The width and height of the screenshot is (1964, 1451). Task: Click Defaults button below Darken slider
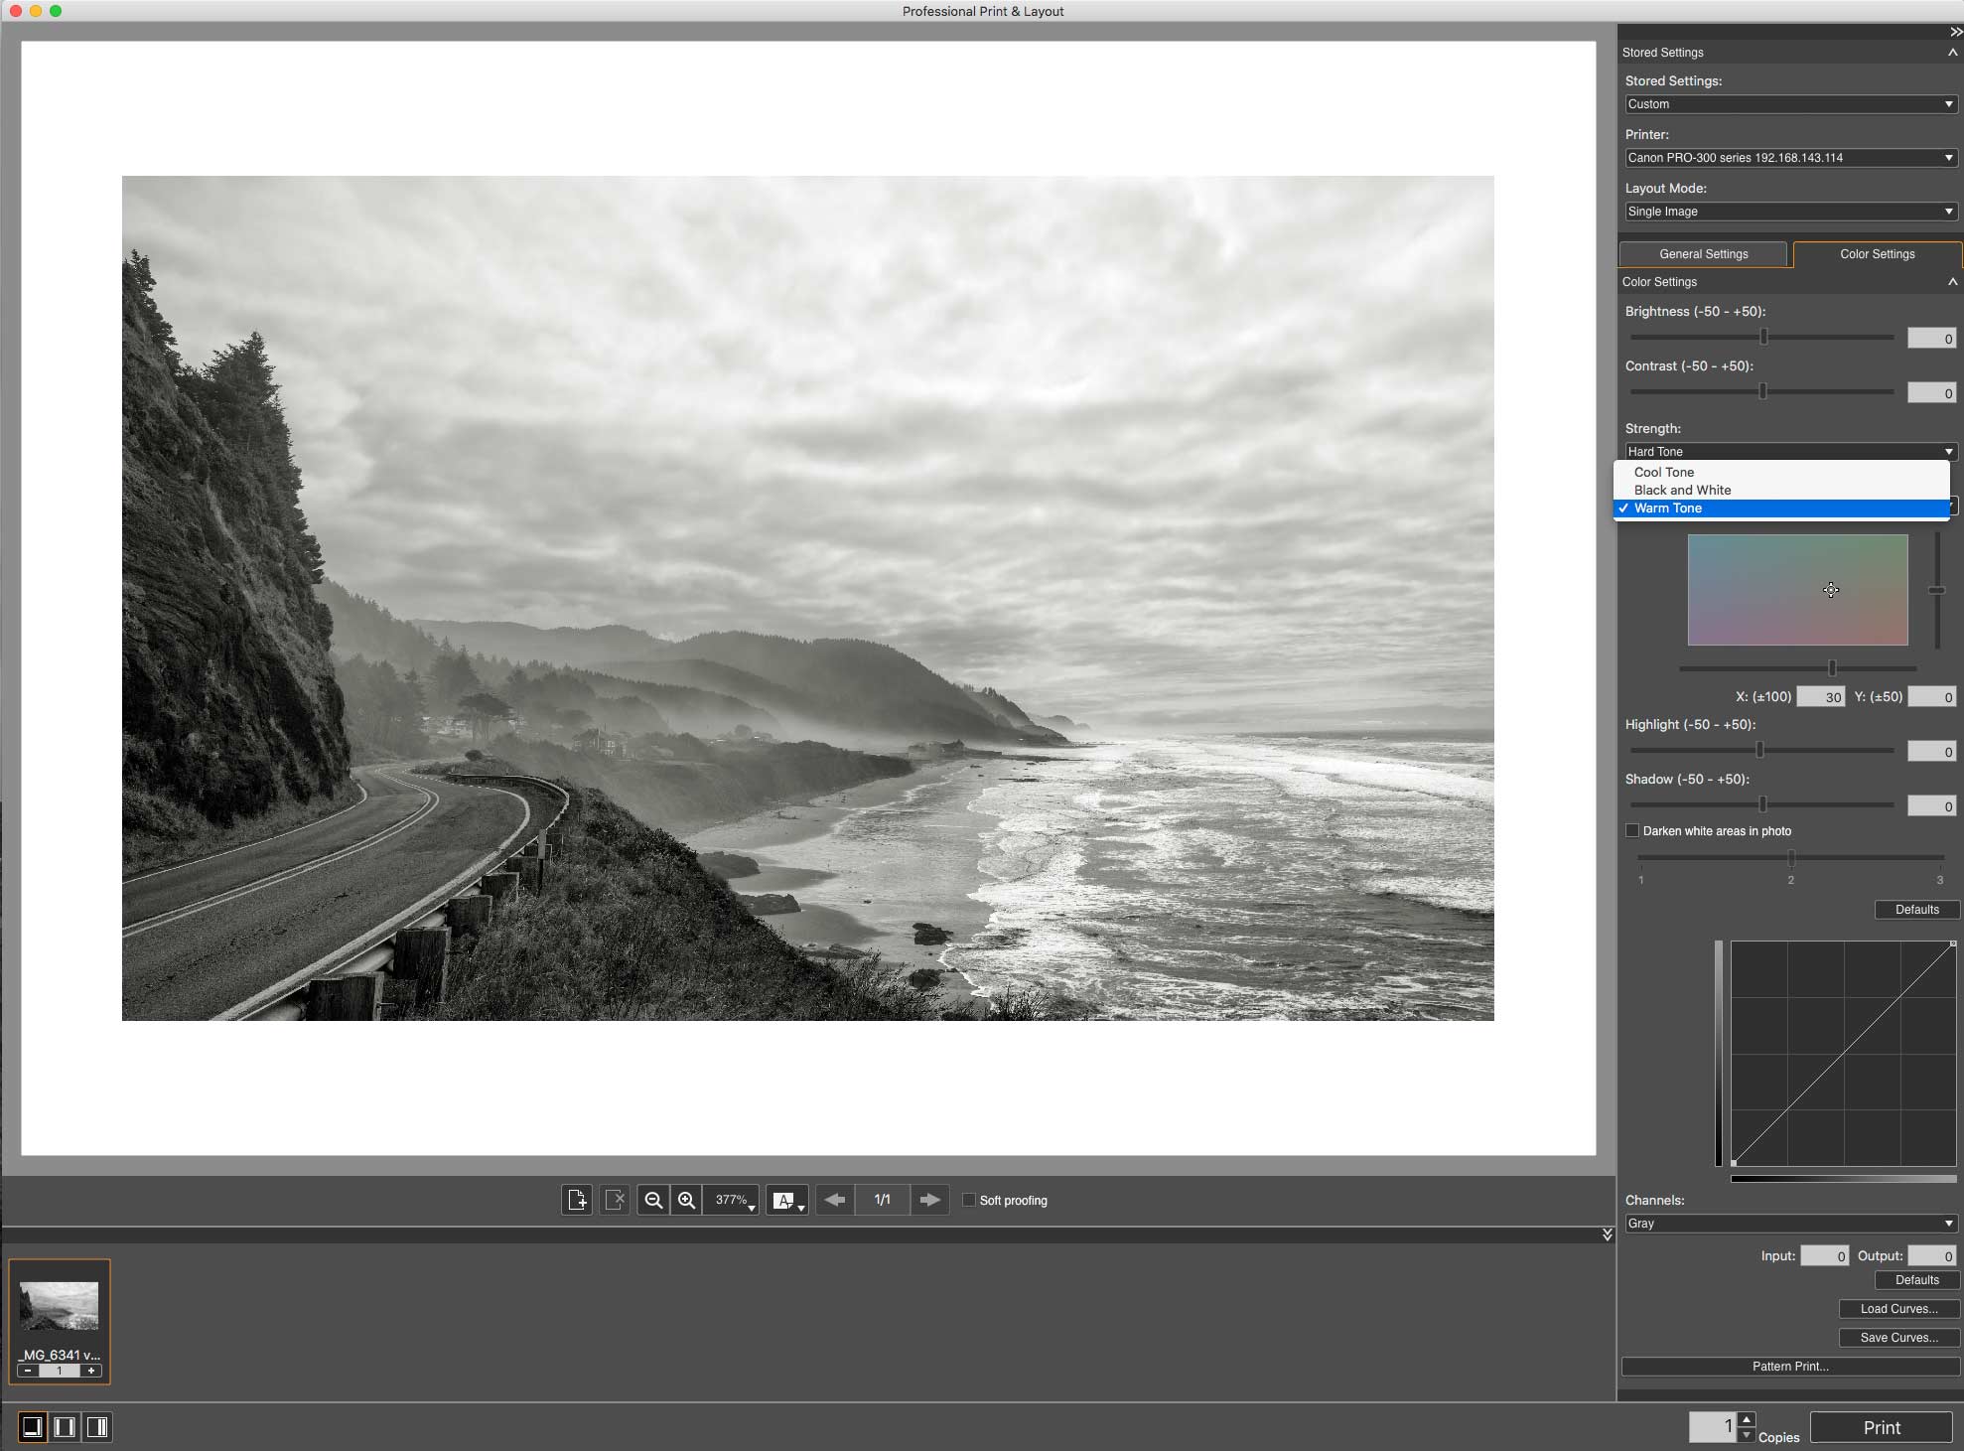tap(1916, 910)
